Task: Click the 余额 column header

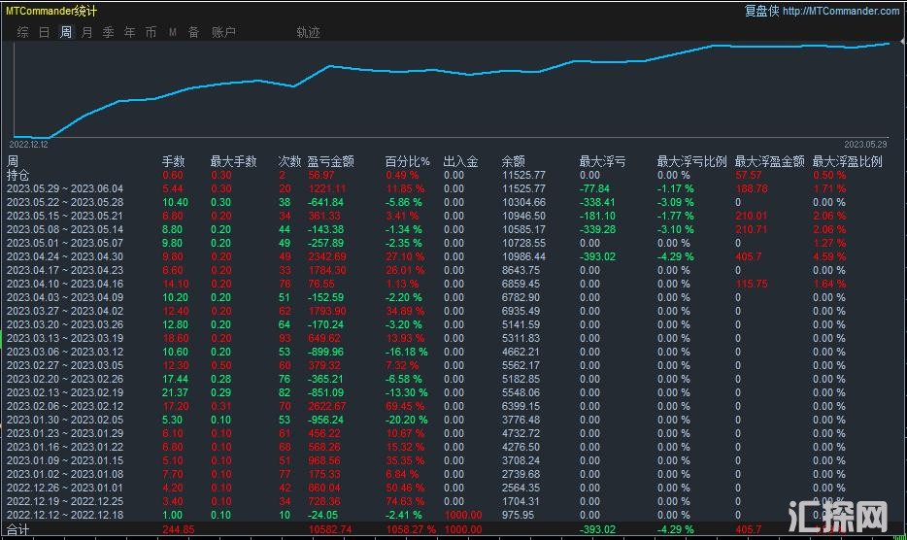Action: tap(513, 161)
